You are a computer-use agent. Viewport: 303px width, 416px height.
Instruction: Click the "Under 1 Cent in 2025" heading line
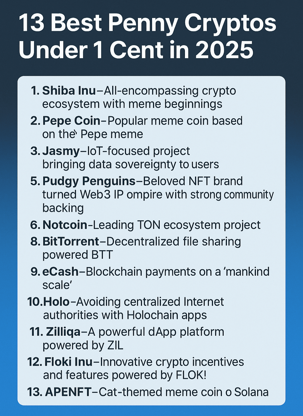pos(136,50)
